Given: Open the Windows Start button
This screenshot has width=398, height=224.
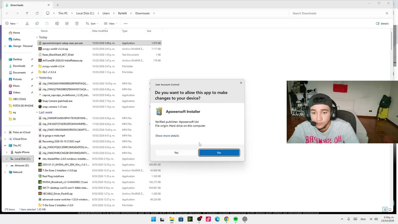Looking at the screenshot, I should (x=153, y=219).
